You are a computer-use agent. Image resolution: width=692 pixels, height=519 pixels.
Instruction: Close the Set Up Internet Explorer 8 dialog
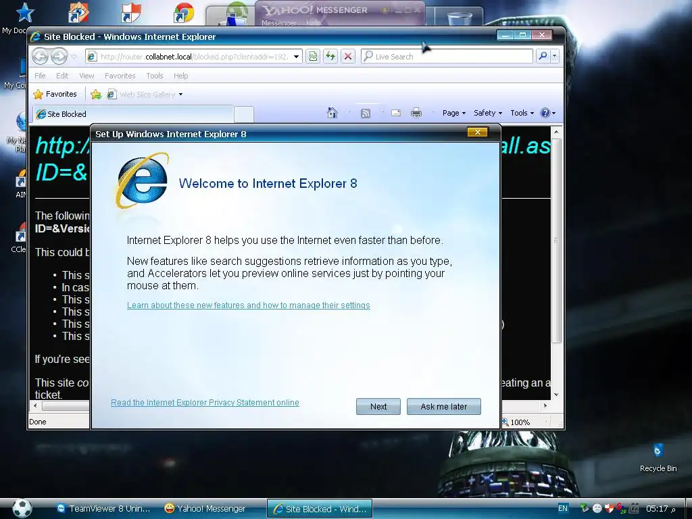477,132
